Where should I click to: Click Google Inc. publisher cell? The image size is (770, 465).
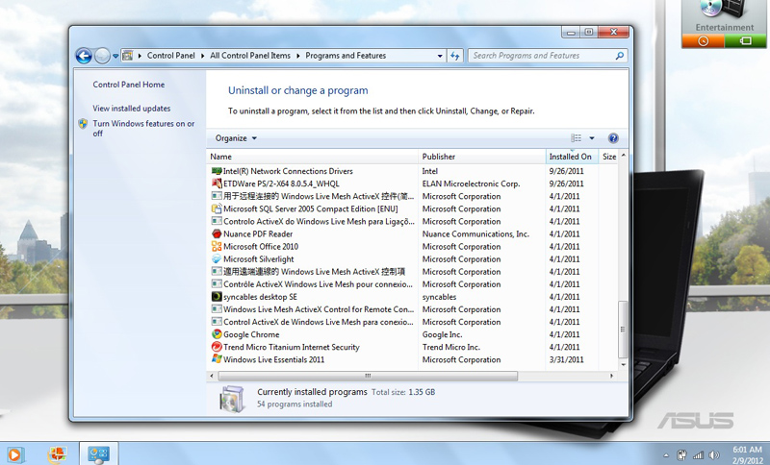click(x=442, y=334)
